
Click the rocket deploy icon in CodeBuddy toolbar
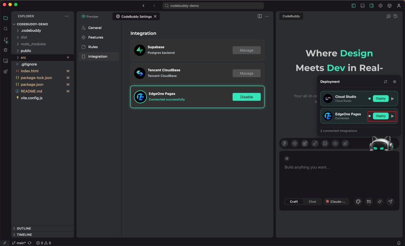pyautogui.click(x=345, y=143)
